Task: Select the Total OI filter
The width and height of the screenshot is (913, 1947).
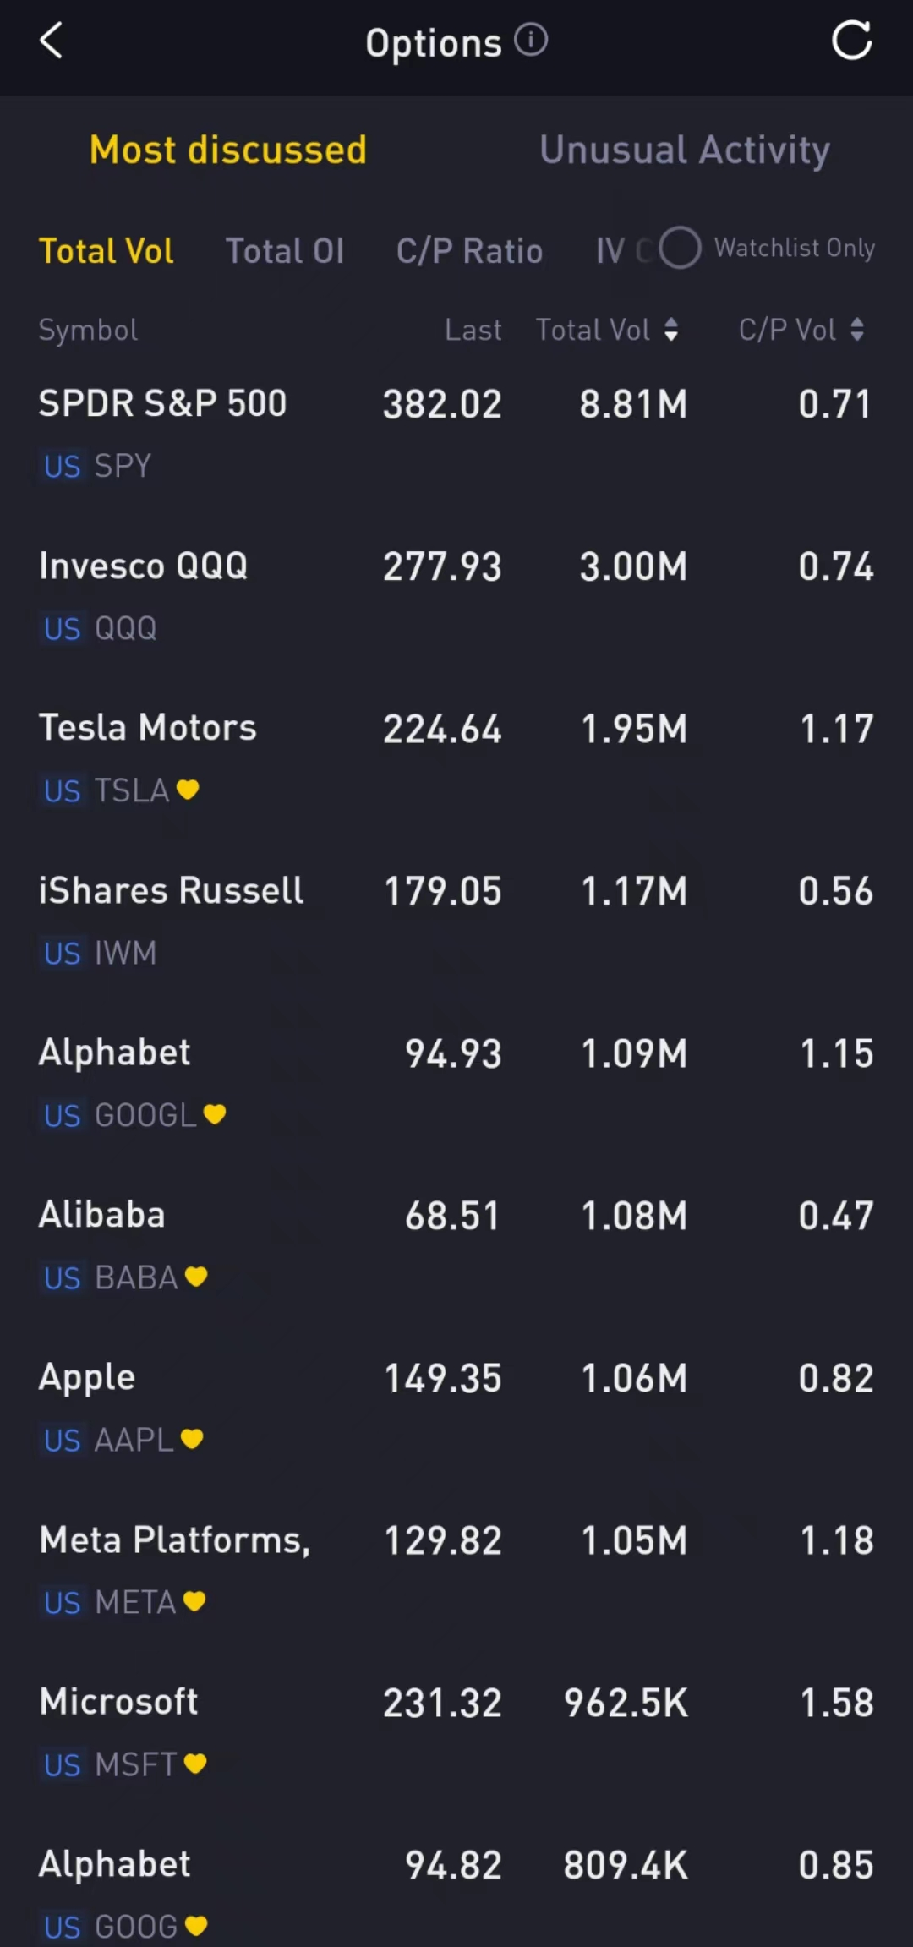Action: [x=285, y=251]
